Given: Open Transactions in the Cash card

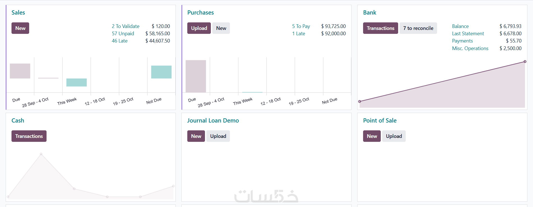Looking at the screenshot, I should (29, 136).
